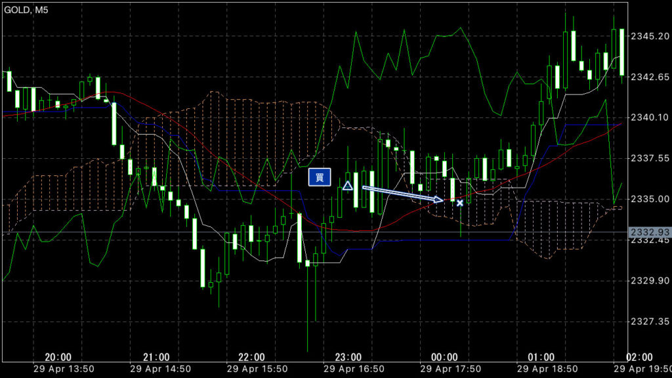Select the 22:00 time axis label
The width and height of the screenshot is (672, 378).
click(x=252, y=357)
